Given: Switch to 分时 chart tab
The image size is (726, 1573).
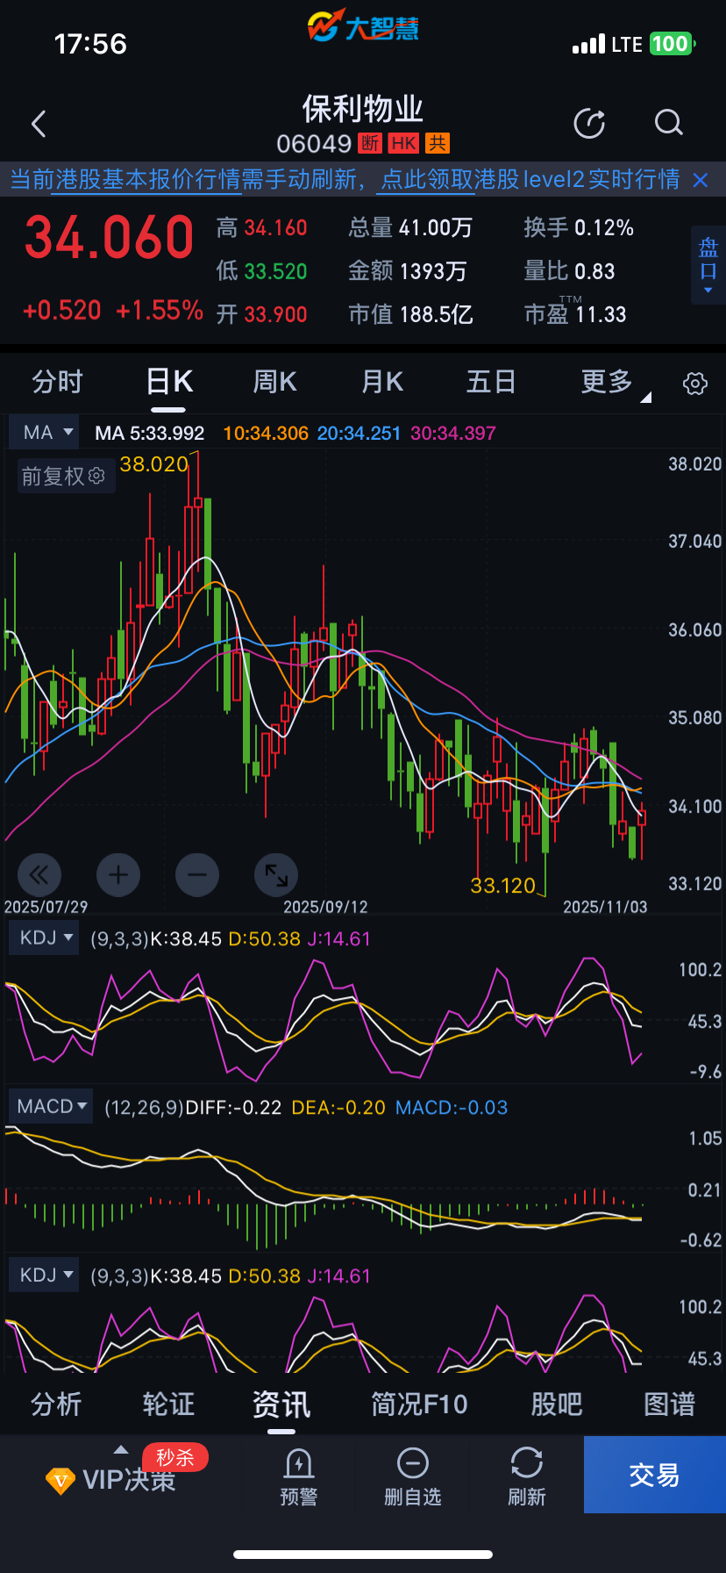Looking at the screenshot, I should pyautogui.click(x=58, y=382).
